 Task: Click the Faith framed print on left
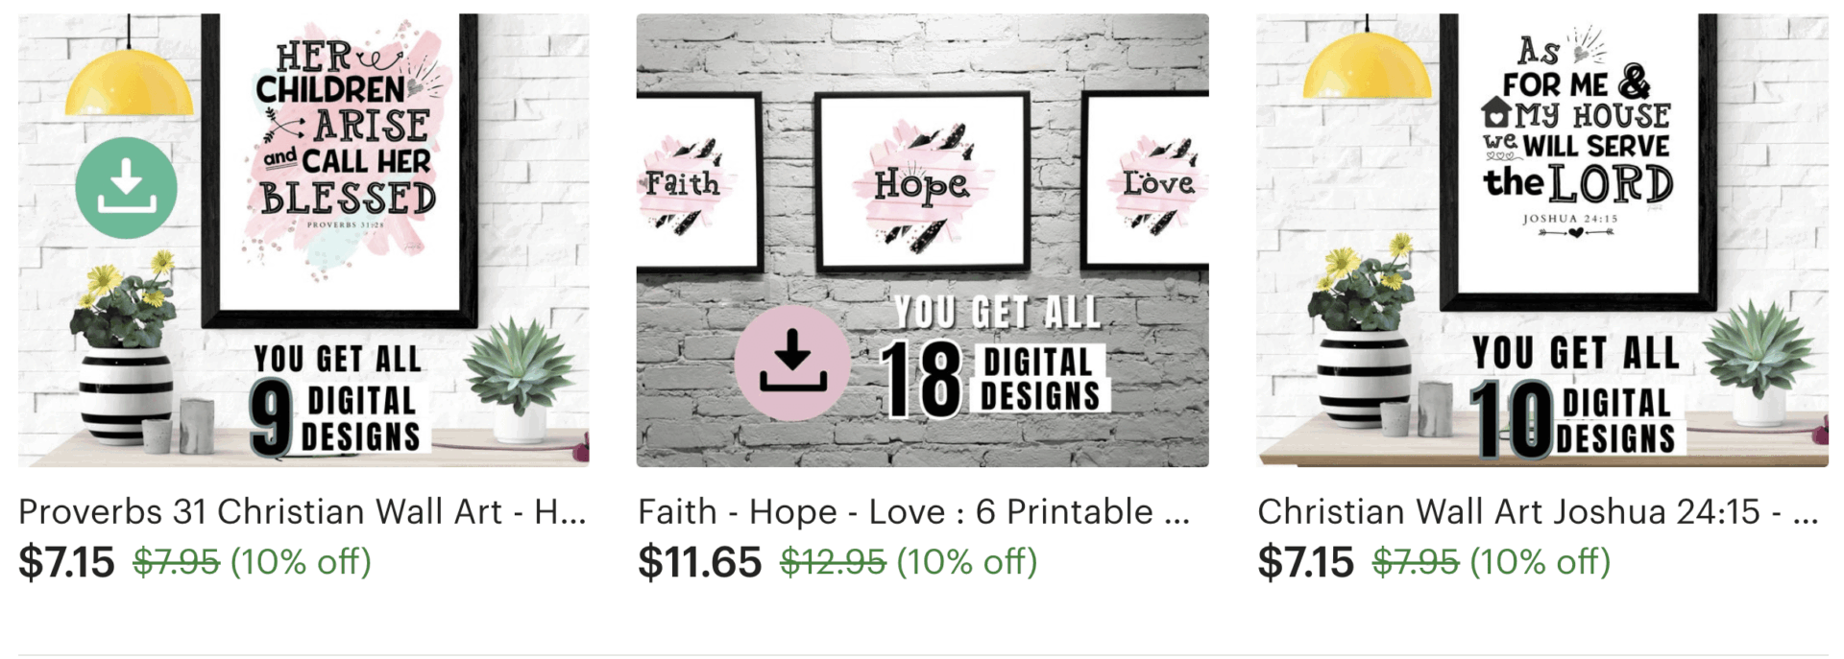(699, 183)
